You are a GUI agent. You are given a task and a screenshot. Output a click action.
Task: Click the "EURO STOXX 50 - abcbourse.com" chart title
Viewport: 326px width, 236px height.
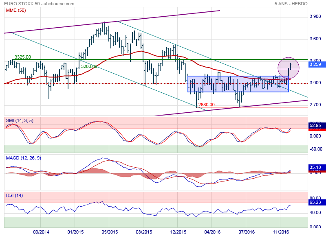[x=39, y=4]
